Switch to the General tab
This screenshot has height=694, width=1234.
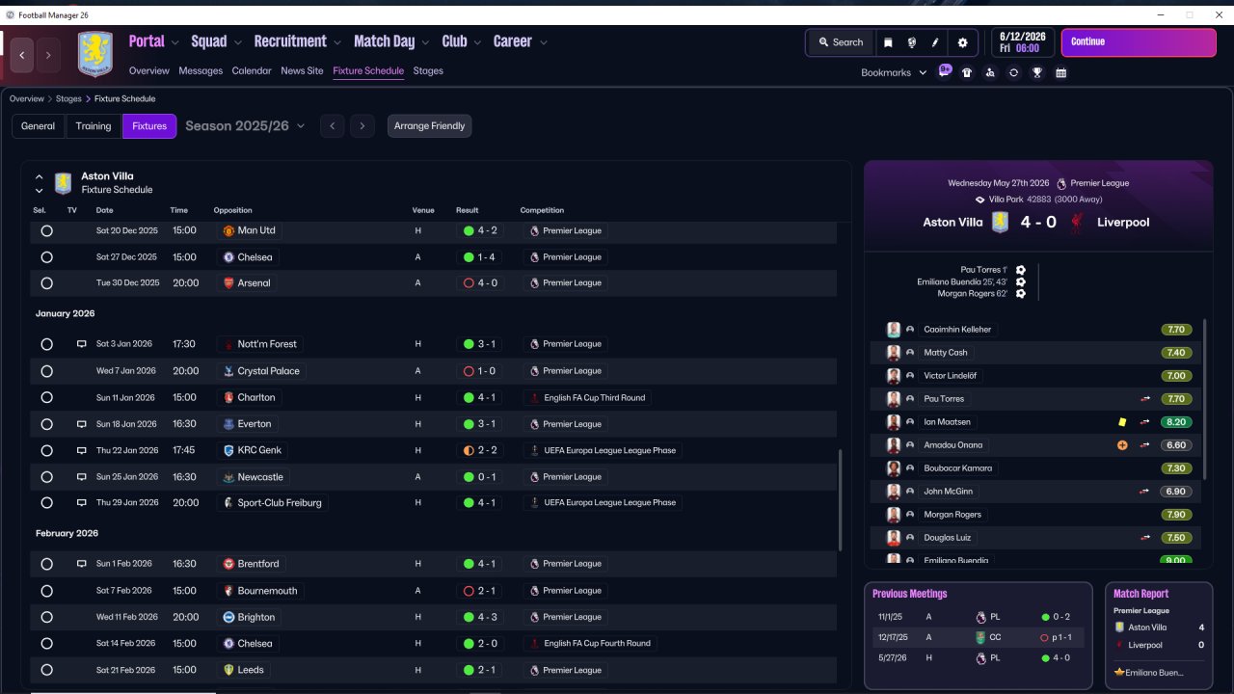(39, 126)
